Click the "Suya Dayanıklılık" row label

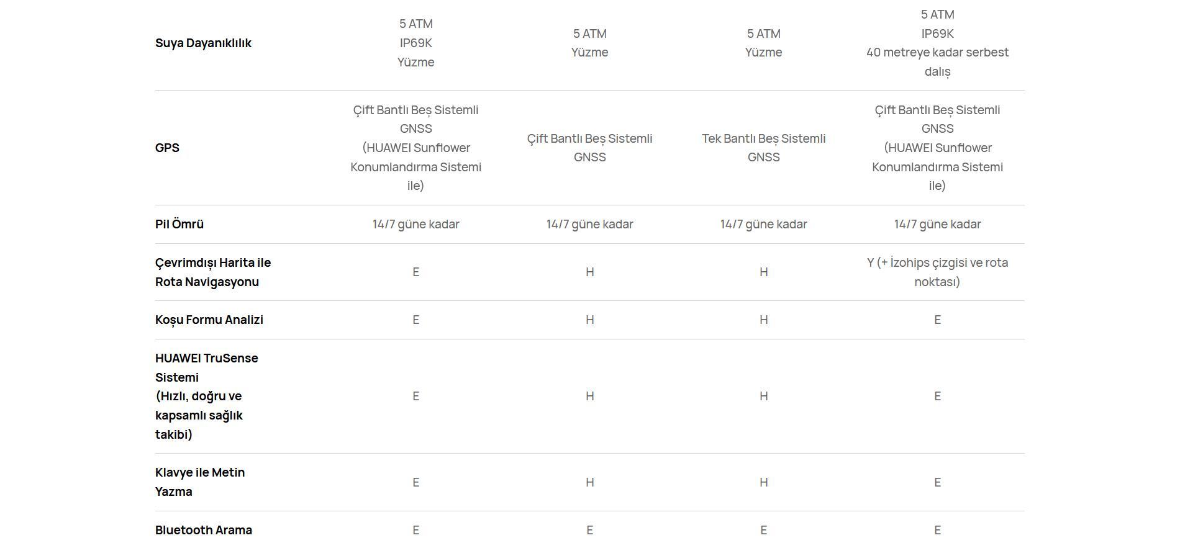pos(203,43)
